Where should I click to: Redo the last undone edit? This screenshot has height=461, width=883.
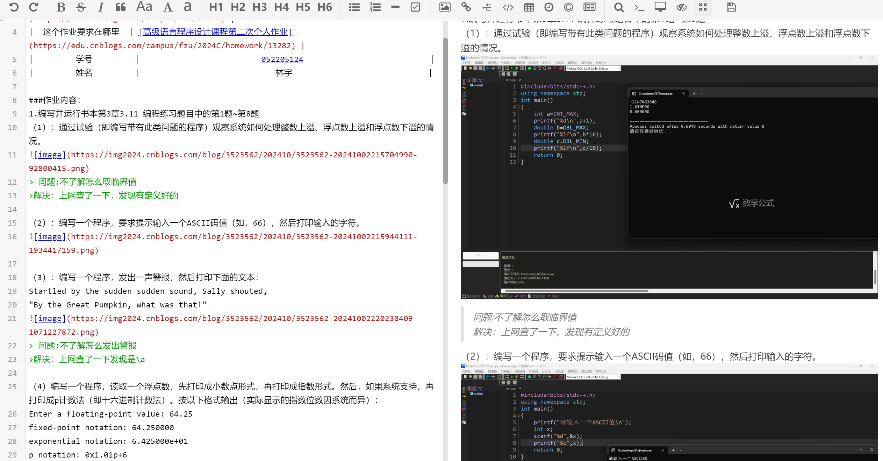coord(34,7)
